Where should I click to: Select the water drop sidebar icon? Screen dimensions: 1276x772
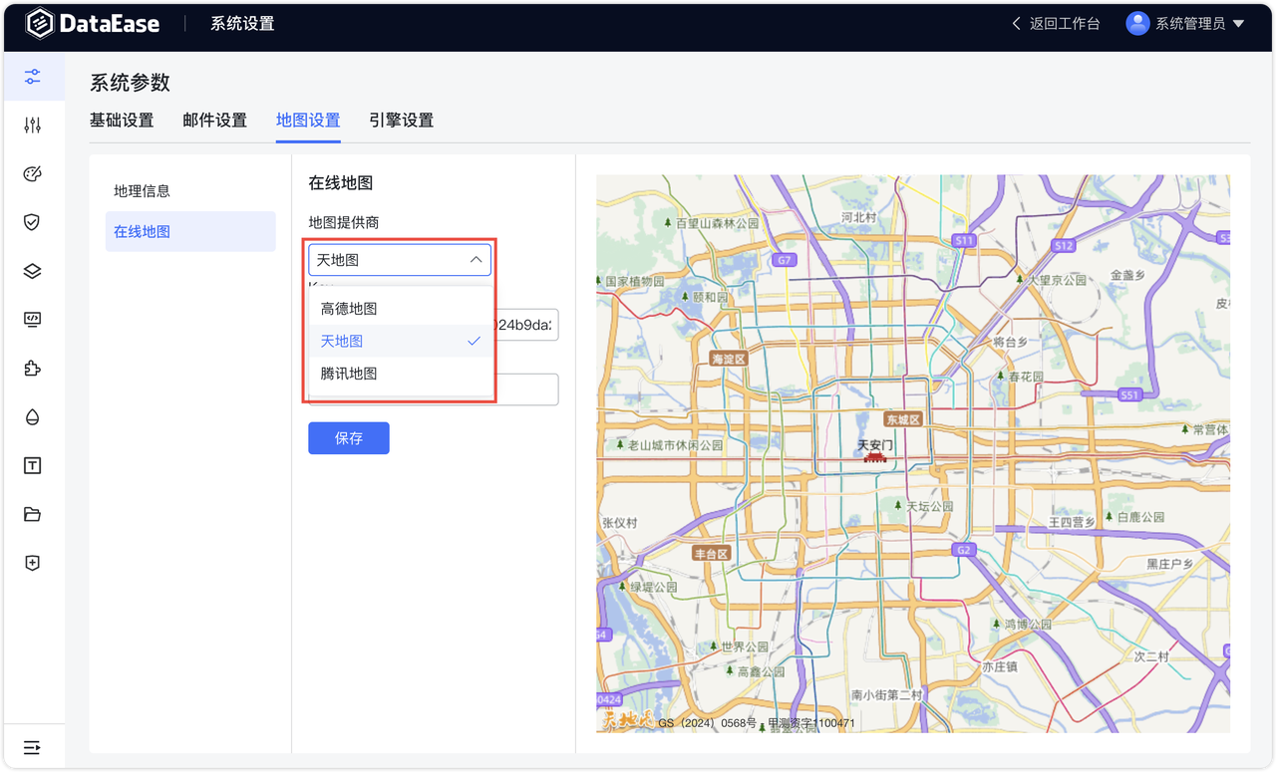tap(33, 417)
